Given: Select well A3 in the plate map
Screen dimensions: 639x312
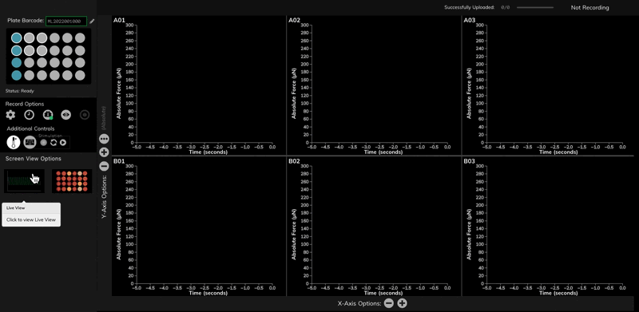Looking at the screenshot, I should [42, 38].
